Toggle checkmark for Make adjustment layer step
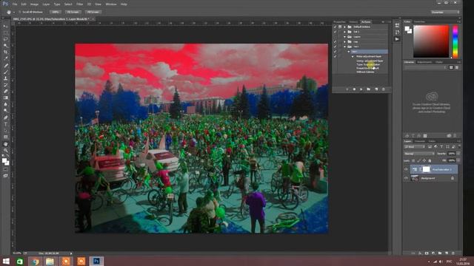 pyautogui.click(x=335, y=56)
